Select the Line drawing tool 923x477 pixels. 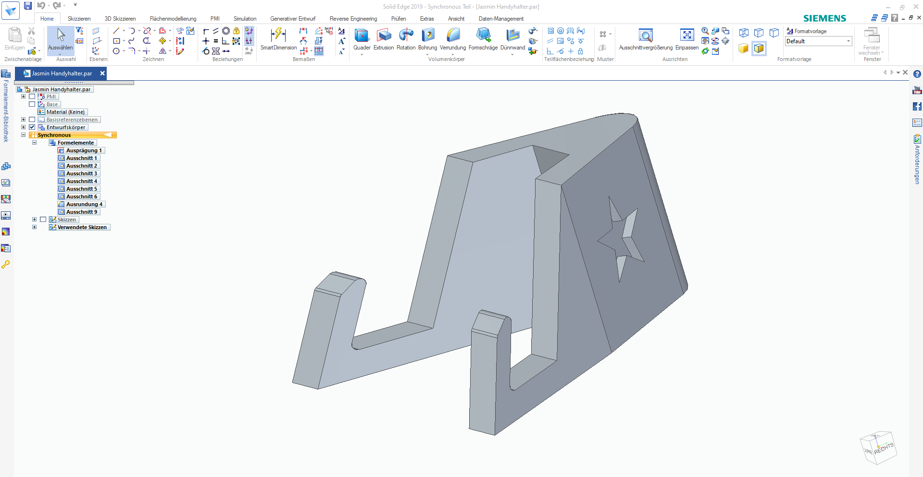point(116,31)
